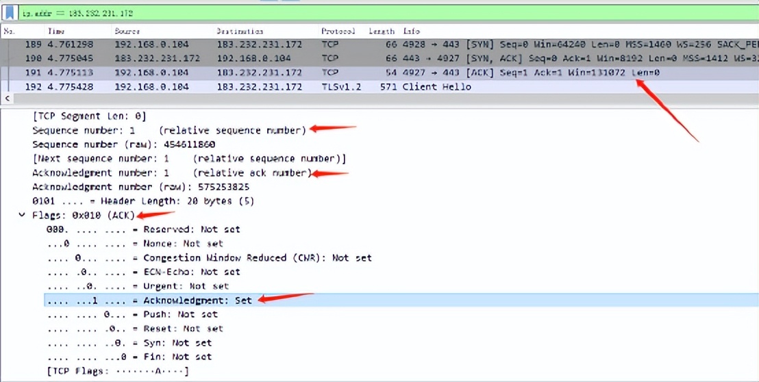This screenshot has width=759, height=382.
Task: Select the Header Length: 20 bytes line
Action: tap(142, 201)
